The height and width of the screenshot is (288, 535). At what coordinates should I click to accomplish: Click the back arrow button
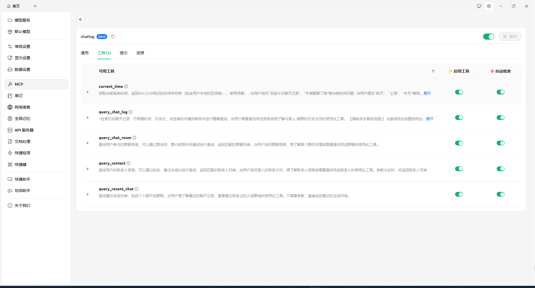[x=81, y=19]
